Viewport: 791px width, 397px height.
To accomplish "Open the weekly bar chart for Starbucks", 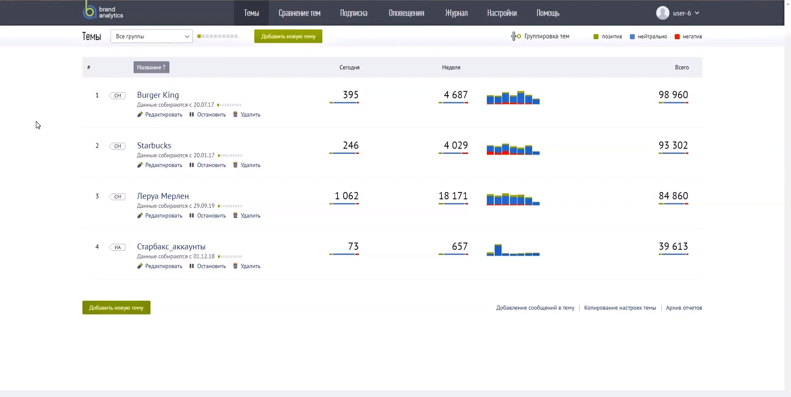I will (513, 149).
